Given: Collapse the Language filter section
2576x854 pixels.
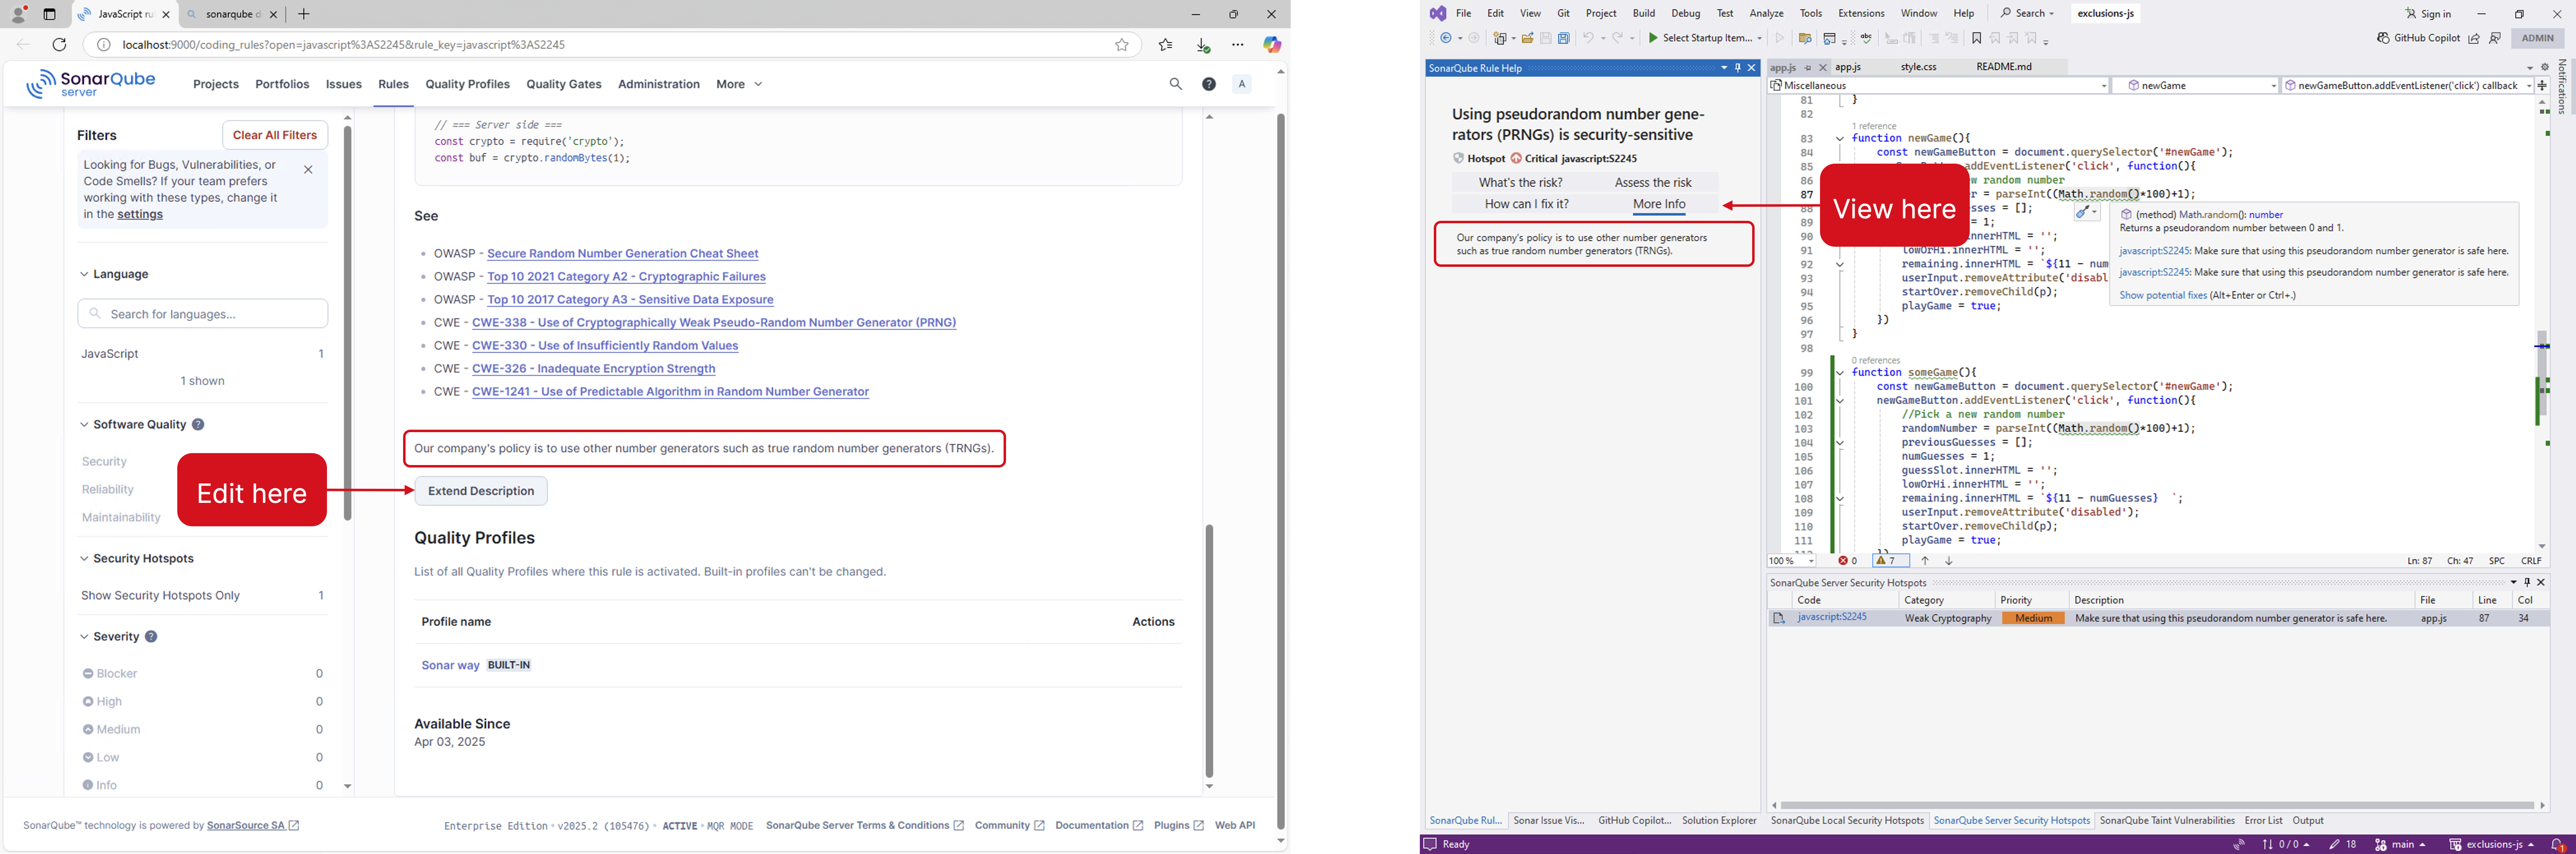Looking at the screenshot, I should [x=84, y=273].
